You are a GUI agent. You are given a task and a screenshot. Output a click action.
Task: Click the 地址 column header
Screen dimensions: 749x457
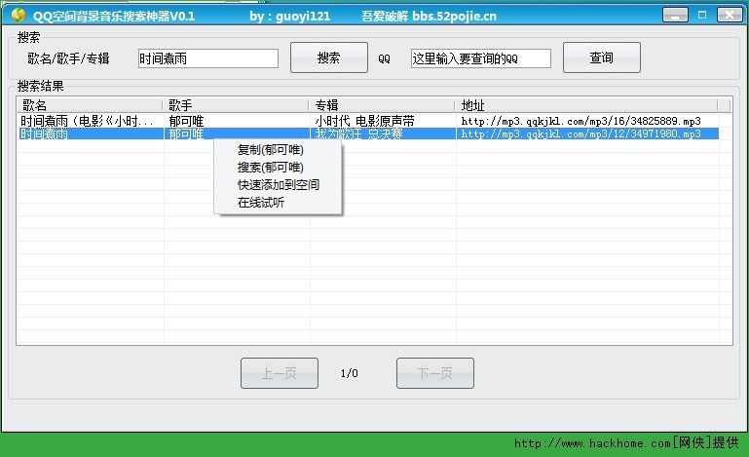[x=586, y=104]
